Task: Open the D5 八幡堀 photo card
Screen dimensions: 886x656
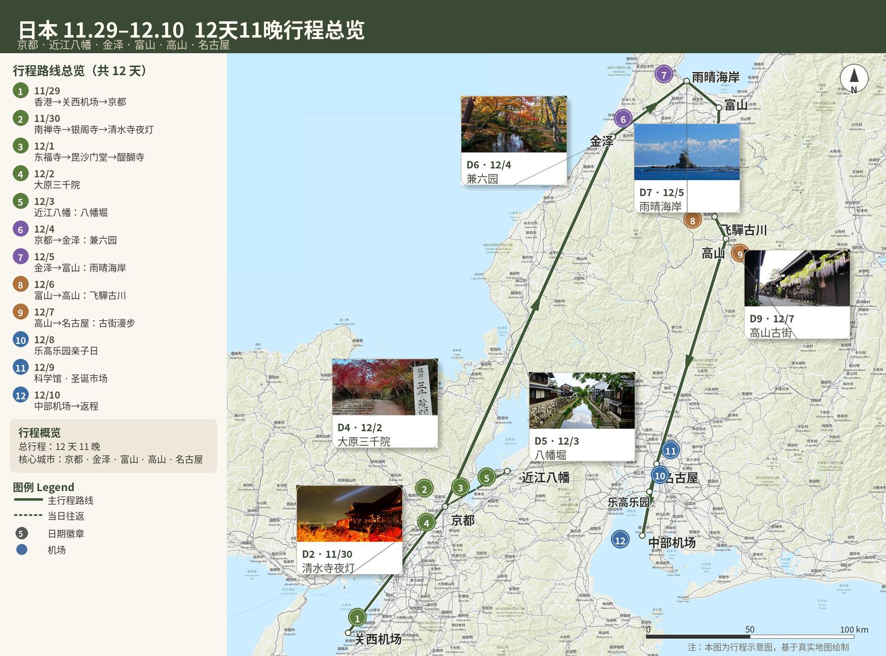Action: 582,417
